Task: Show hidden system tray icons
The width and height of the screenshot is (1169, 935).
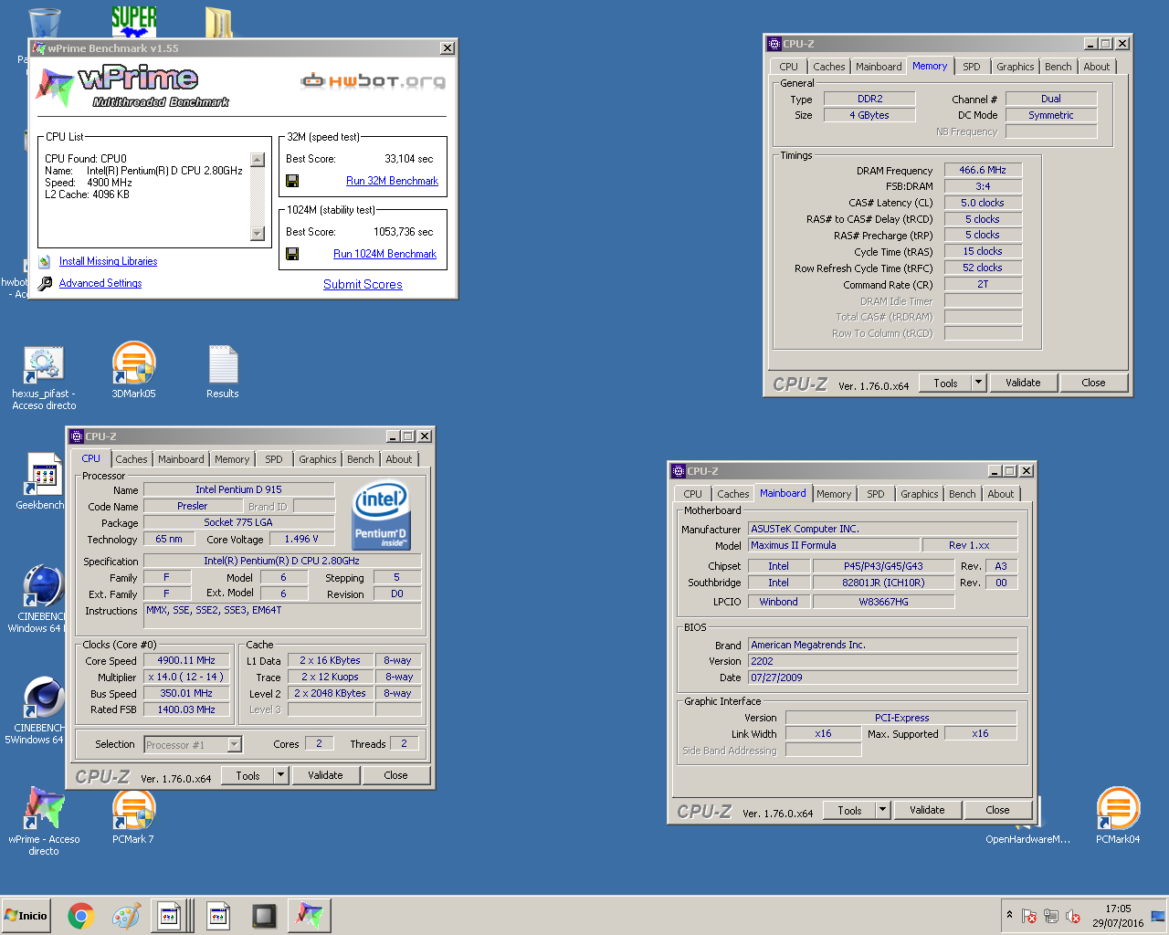Action: click(1009, 915)
